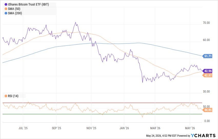The height and width of the screenshot is (139, 218).
Task: Click the 0.00 RSI axis label
Action: point(207,121)
